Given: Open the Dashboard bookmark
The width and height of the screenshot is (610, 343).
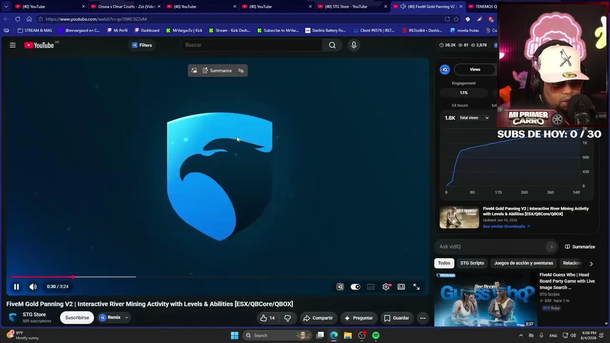Looking at the screenshot, I should [147, 30].
